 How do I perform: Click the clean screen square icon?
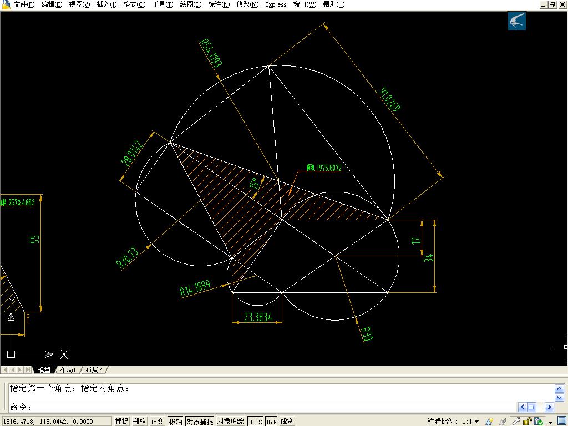click(x=561, y=421)
